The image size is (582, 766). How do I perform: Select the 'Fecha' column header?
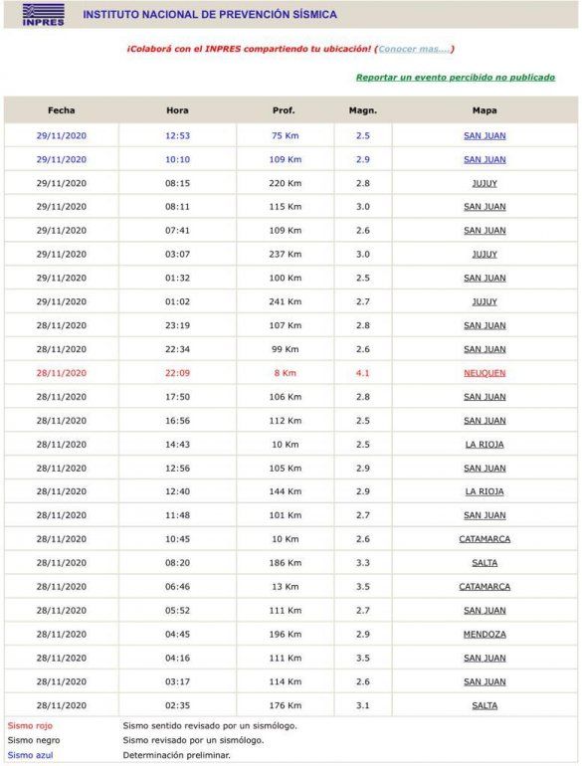tap(61, 110)
